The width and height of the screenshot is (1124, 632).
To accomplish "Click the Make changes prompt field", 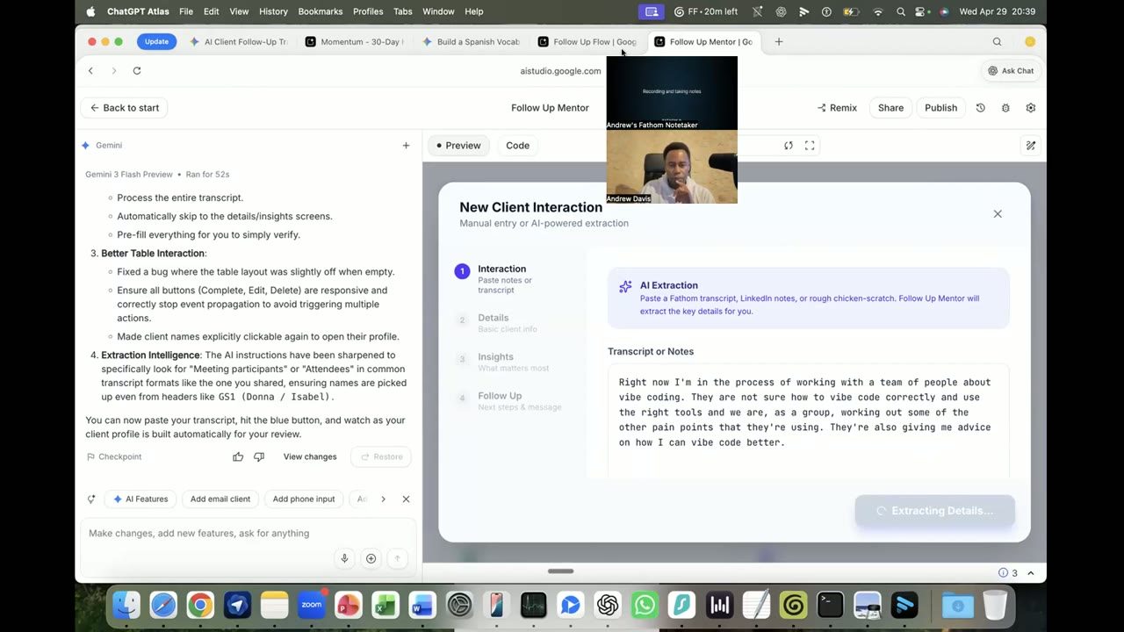I will 248,533.
